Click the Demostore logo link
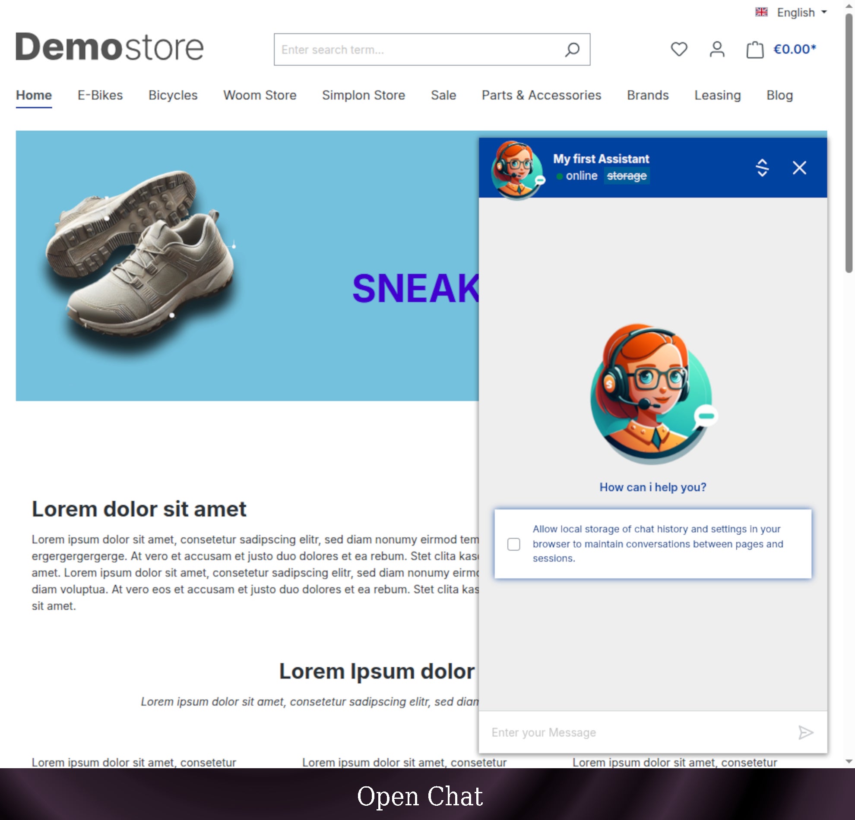The width and height of the screenshot is (855, 820). coord(110,47)
